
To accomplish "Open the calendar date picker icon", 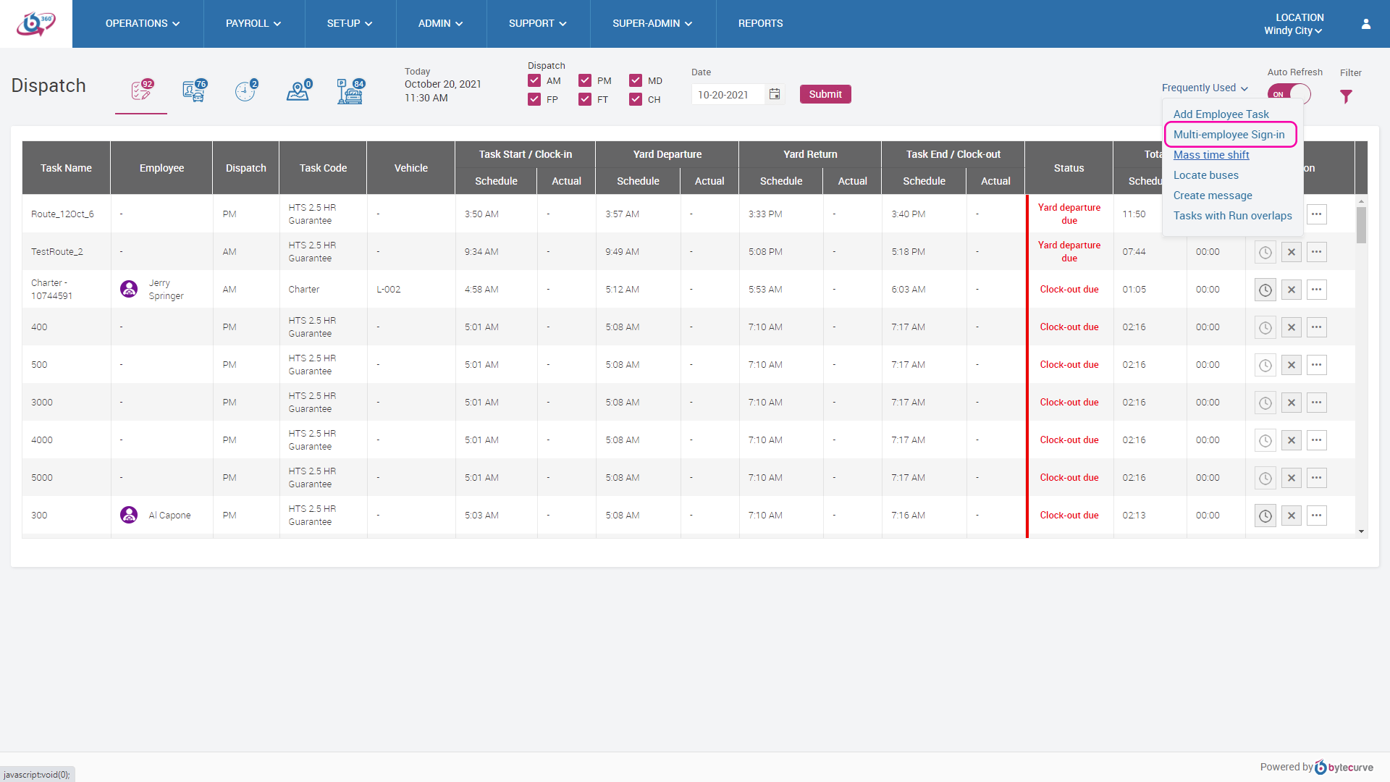I will (x=775, y=94).
